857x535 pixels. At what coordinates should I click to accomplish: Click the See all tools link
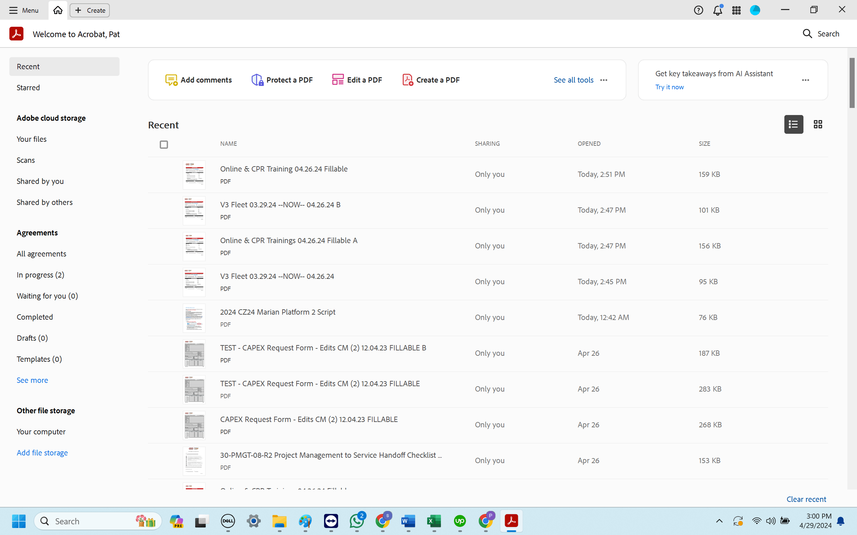click(573, 80)
